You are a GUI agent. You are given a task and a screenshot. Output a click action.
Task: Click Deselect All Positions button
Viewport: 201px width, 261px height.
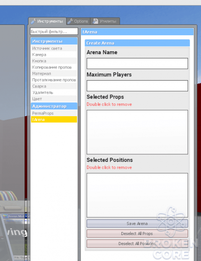click(137, 243)
